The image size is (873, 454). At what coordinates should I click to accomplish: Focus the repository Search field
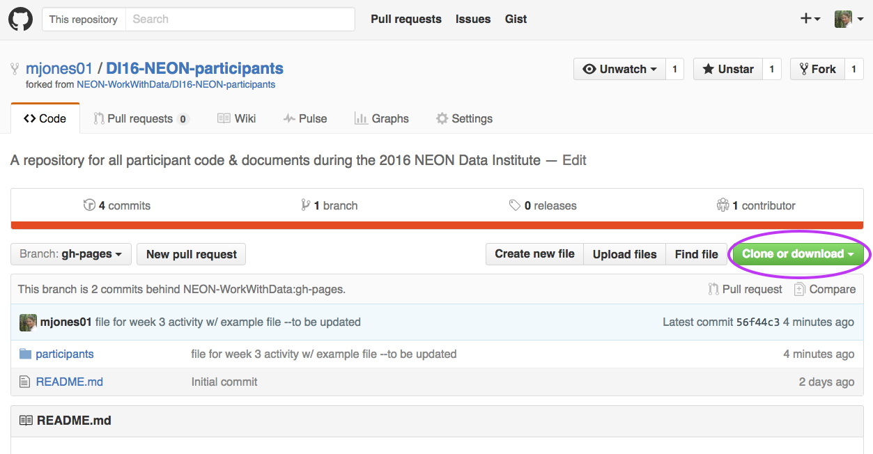pyautogui.click(x=240, y=19)
